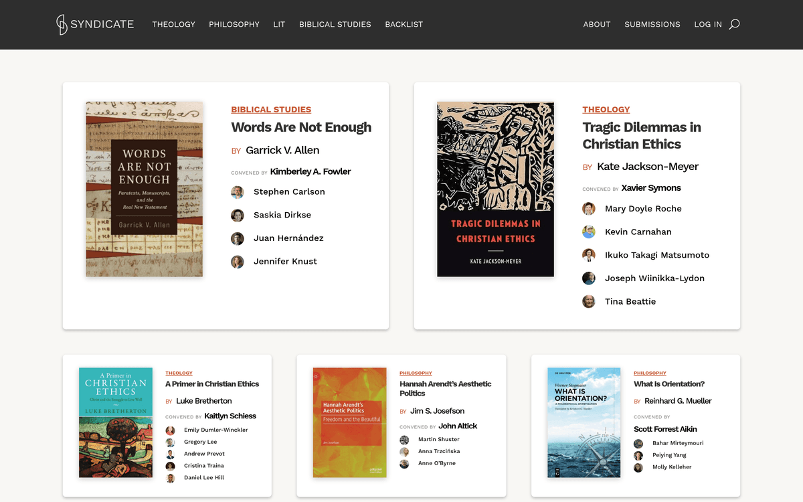Viewport: 803px width, 502px height.
Task: Open Hannah Arendt's Aesthetic Politics cover
Action: pos(349,422)
